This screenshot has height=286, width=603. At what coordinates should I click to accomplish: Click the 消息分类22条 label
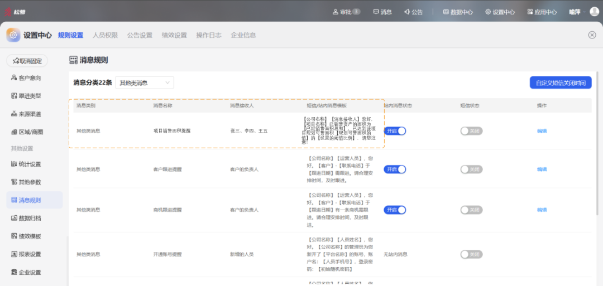click(x=93, y=83)
